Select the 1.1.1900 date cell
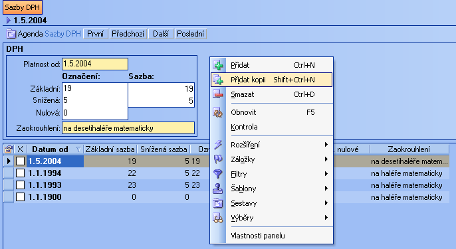 (55, 197)
